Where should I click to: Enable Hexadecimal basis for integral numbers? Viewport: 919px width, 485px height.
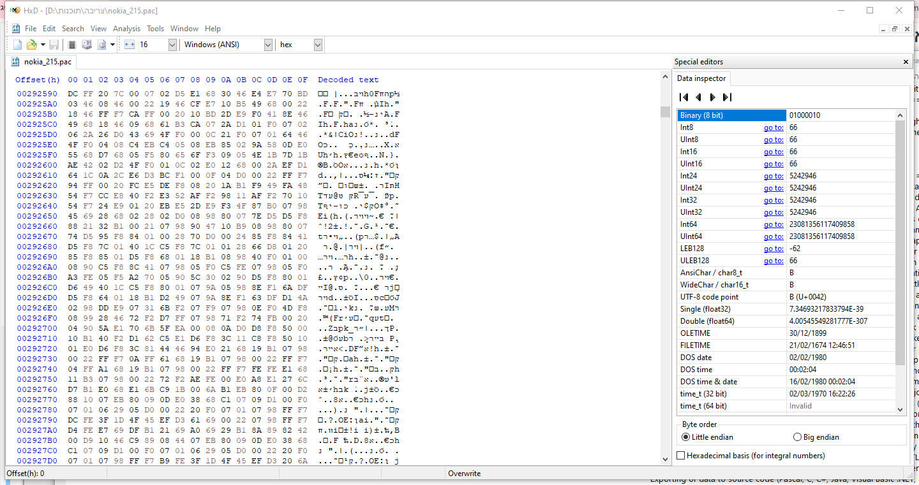point(751,456)
